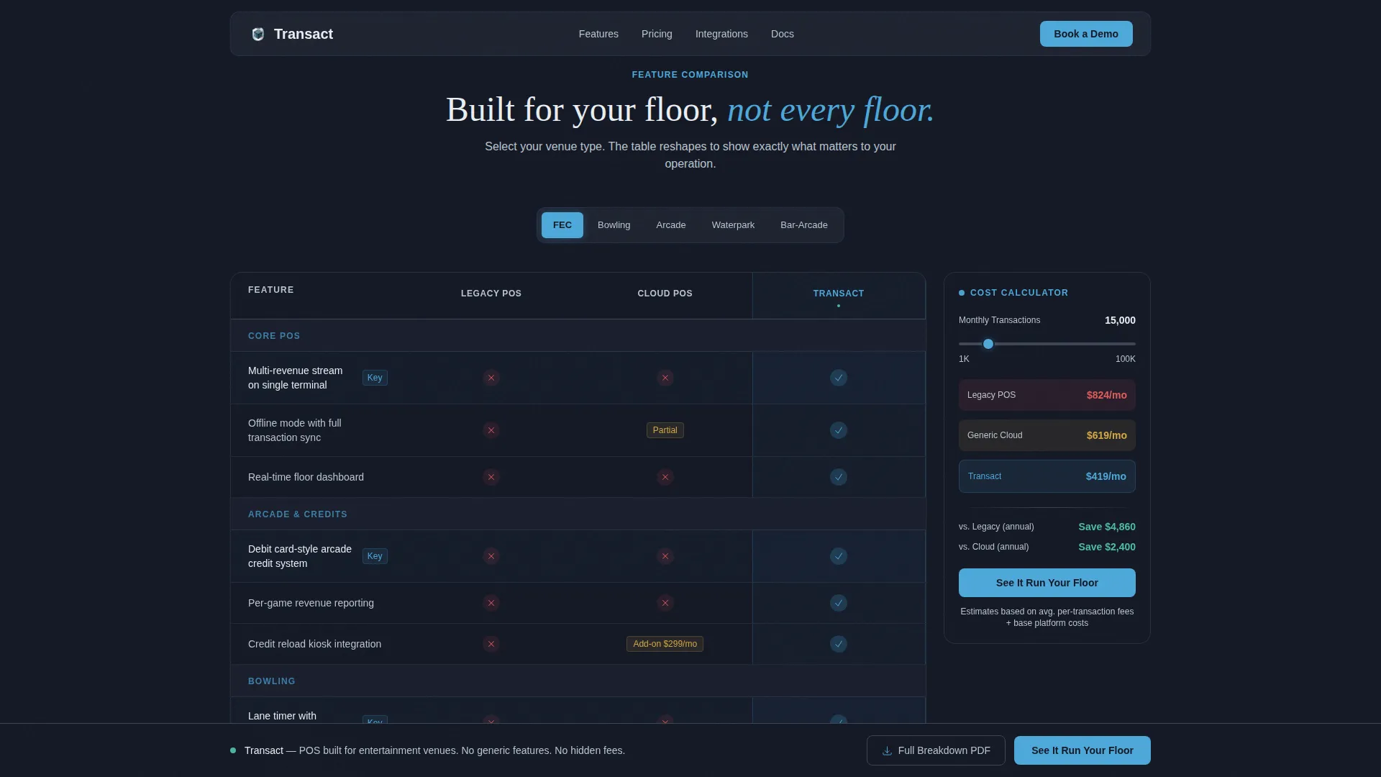Click Transact checkmark for Offline mode row
This screenshot has height=777, width=1381.
tap(839, 430)
